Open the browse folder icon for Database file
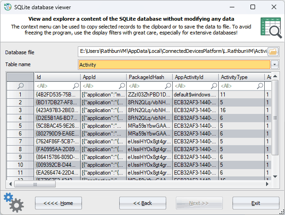 pos(273,52)
